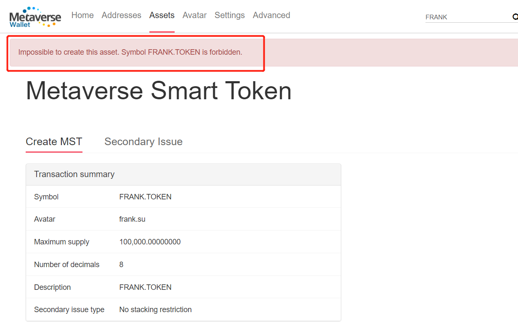Open the Settings page
The height and width of the screenshot is (326, 518).
pos(230,15)
